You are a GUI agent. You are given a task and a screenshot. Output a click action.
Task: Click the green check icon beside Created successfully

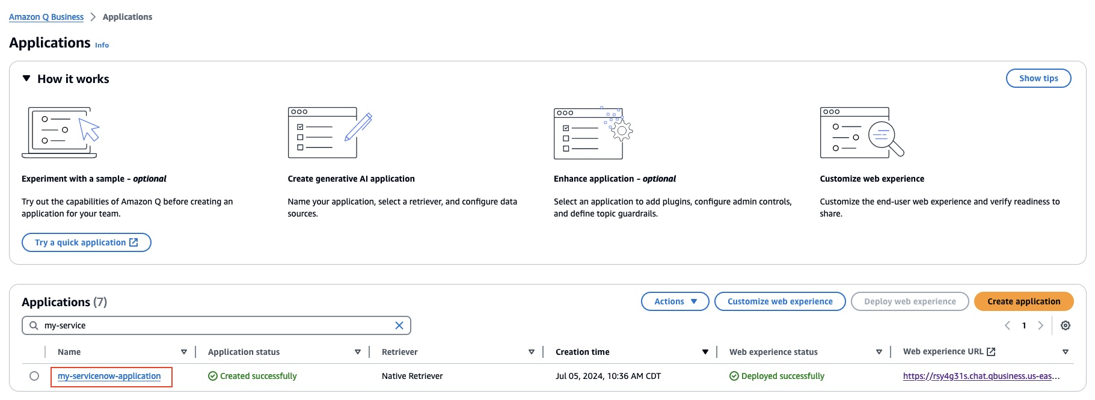pyautogui.click(x=212, y=376)
